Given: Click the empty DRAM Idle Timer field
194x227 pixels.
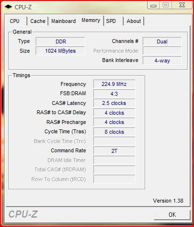Looking at the screenshot, I should click(114, 160).
